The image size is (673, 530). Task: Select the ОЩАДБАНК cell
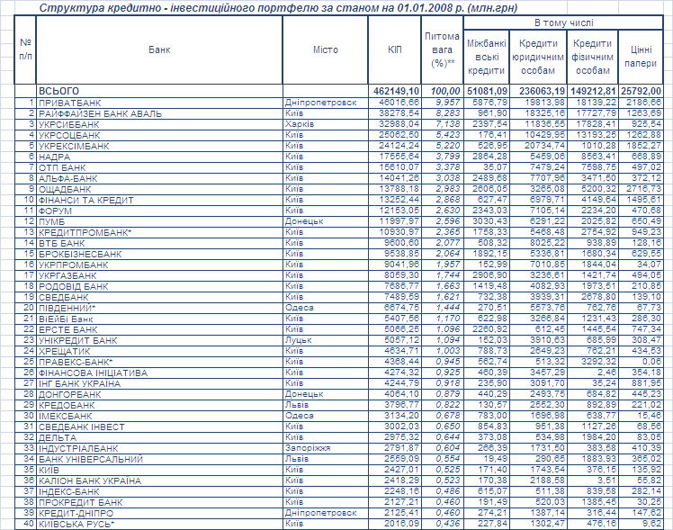[159, 189]
